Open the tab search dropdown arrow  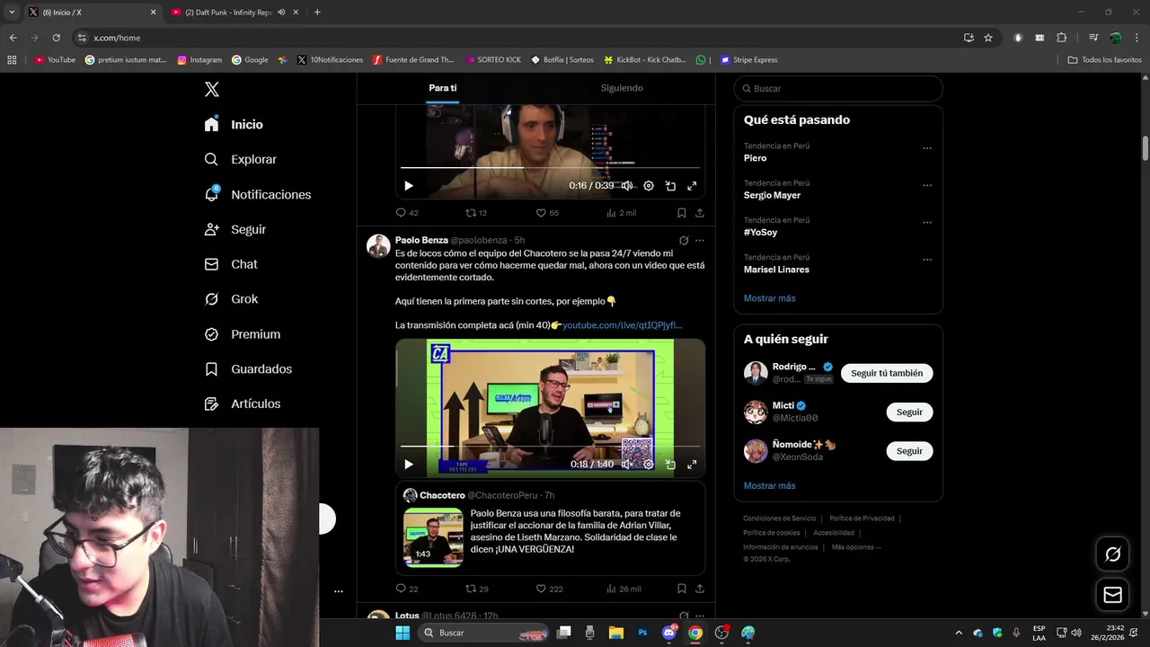pyautogui.click(x=12, y=13)
